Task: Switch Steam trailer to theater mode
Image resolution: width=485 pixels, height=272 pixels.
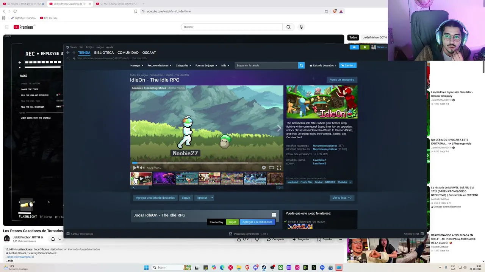Action: 271,168
